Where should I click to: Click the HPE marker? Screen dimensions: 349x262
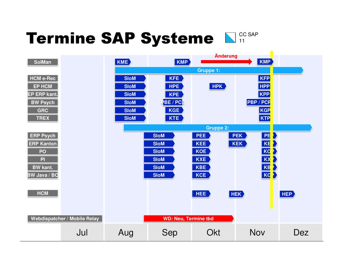coord(174,86)
